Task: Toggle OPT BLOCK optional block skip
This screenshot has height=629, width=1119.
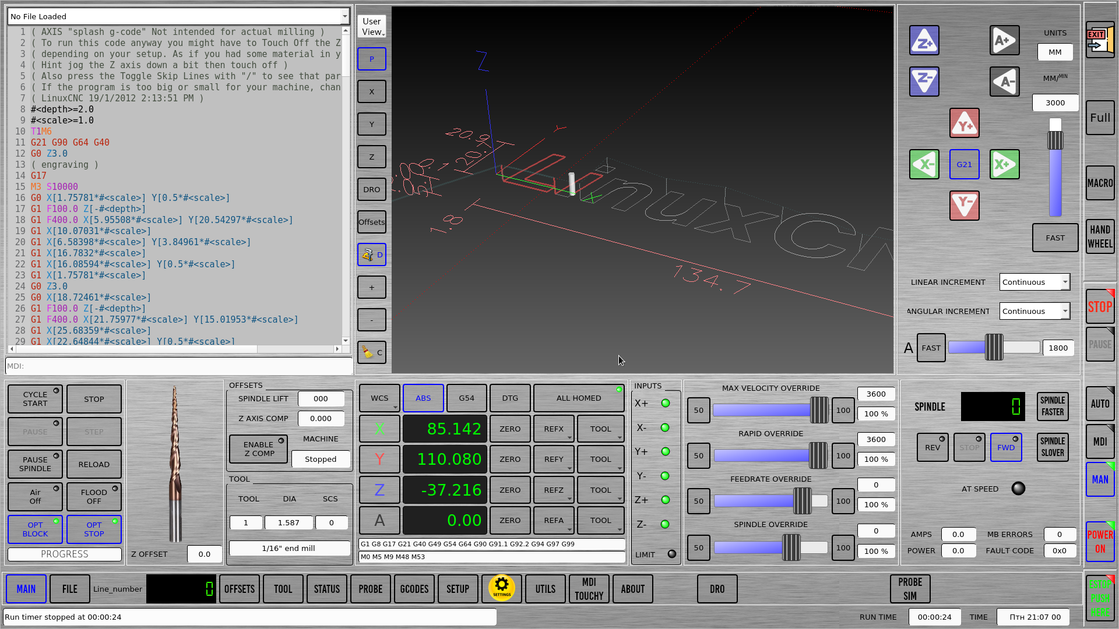Action: click(x=36, y=529)
